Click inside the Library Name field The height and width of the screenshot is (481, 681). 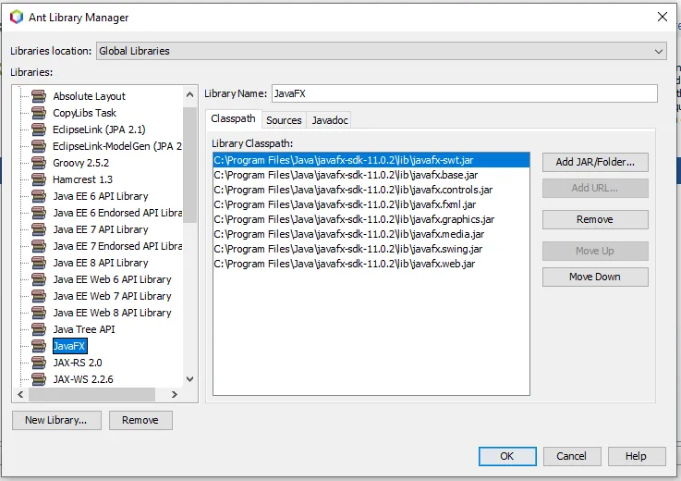tap(464, 93)
